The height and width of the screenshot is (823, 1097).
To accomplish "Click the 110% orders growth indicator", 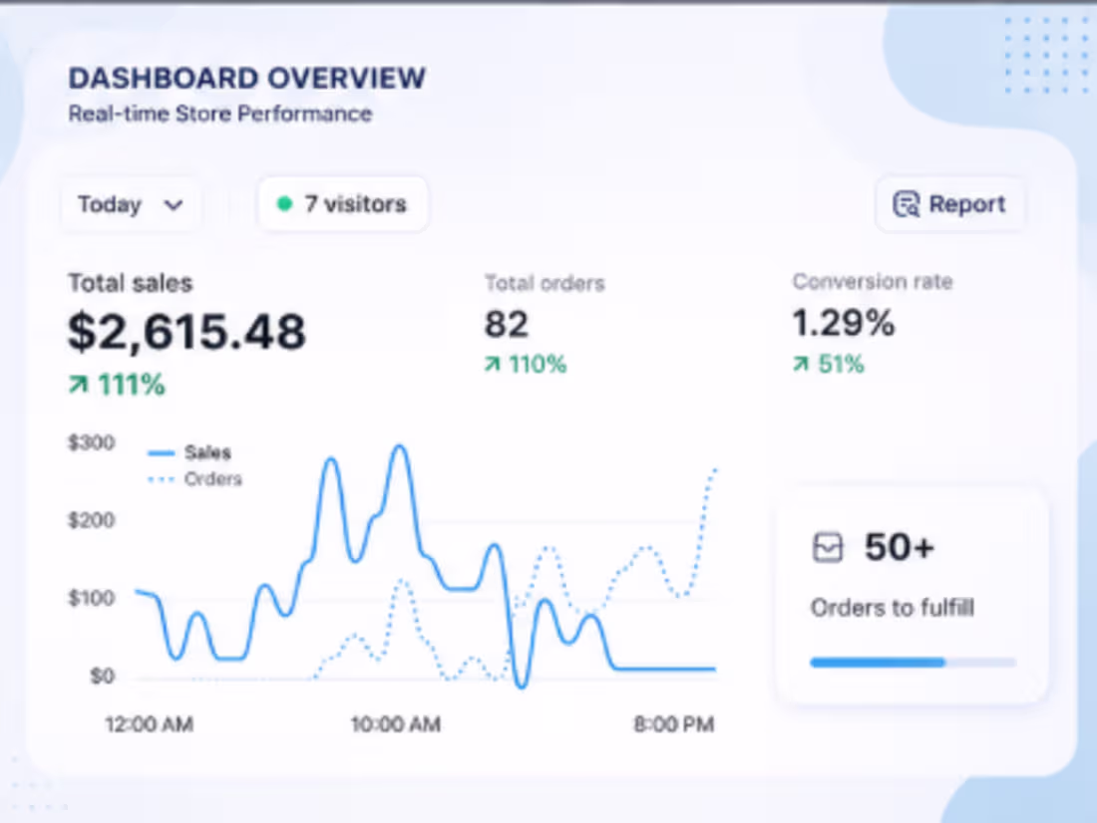I will 526,365.
